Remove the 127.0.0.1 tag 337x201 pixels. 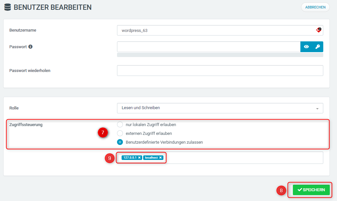tap(139, 157)
